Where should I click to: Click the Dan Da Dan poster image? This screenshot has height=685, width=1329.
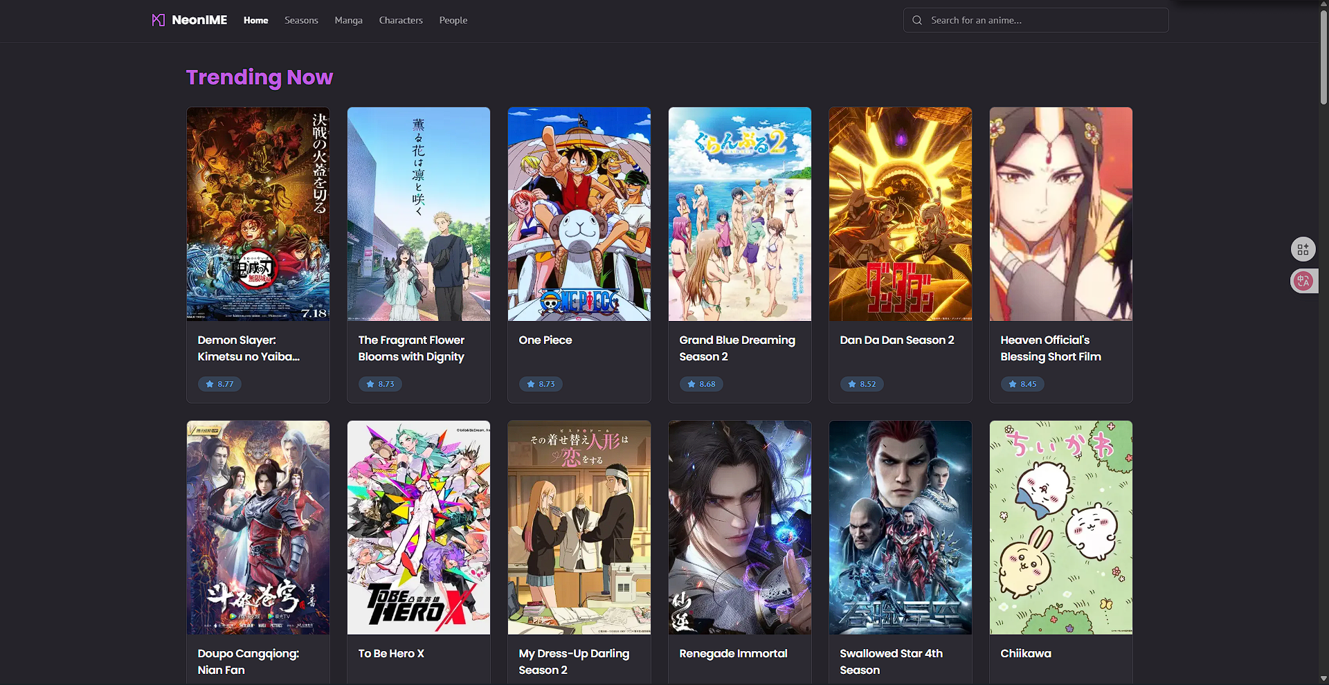tap(901, 214)
